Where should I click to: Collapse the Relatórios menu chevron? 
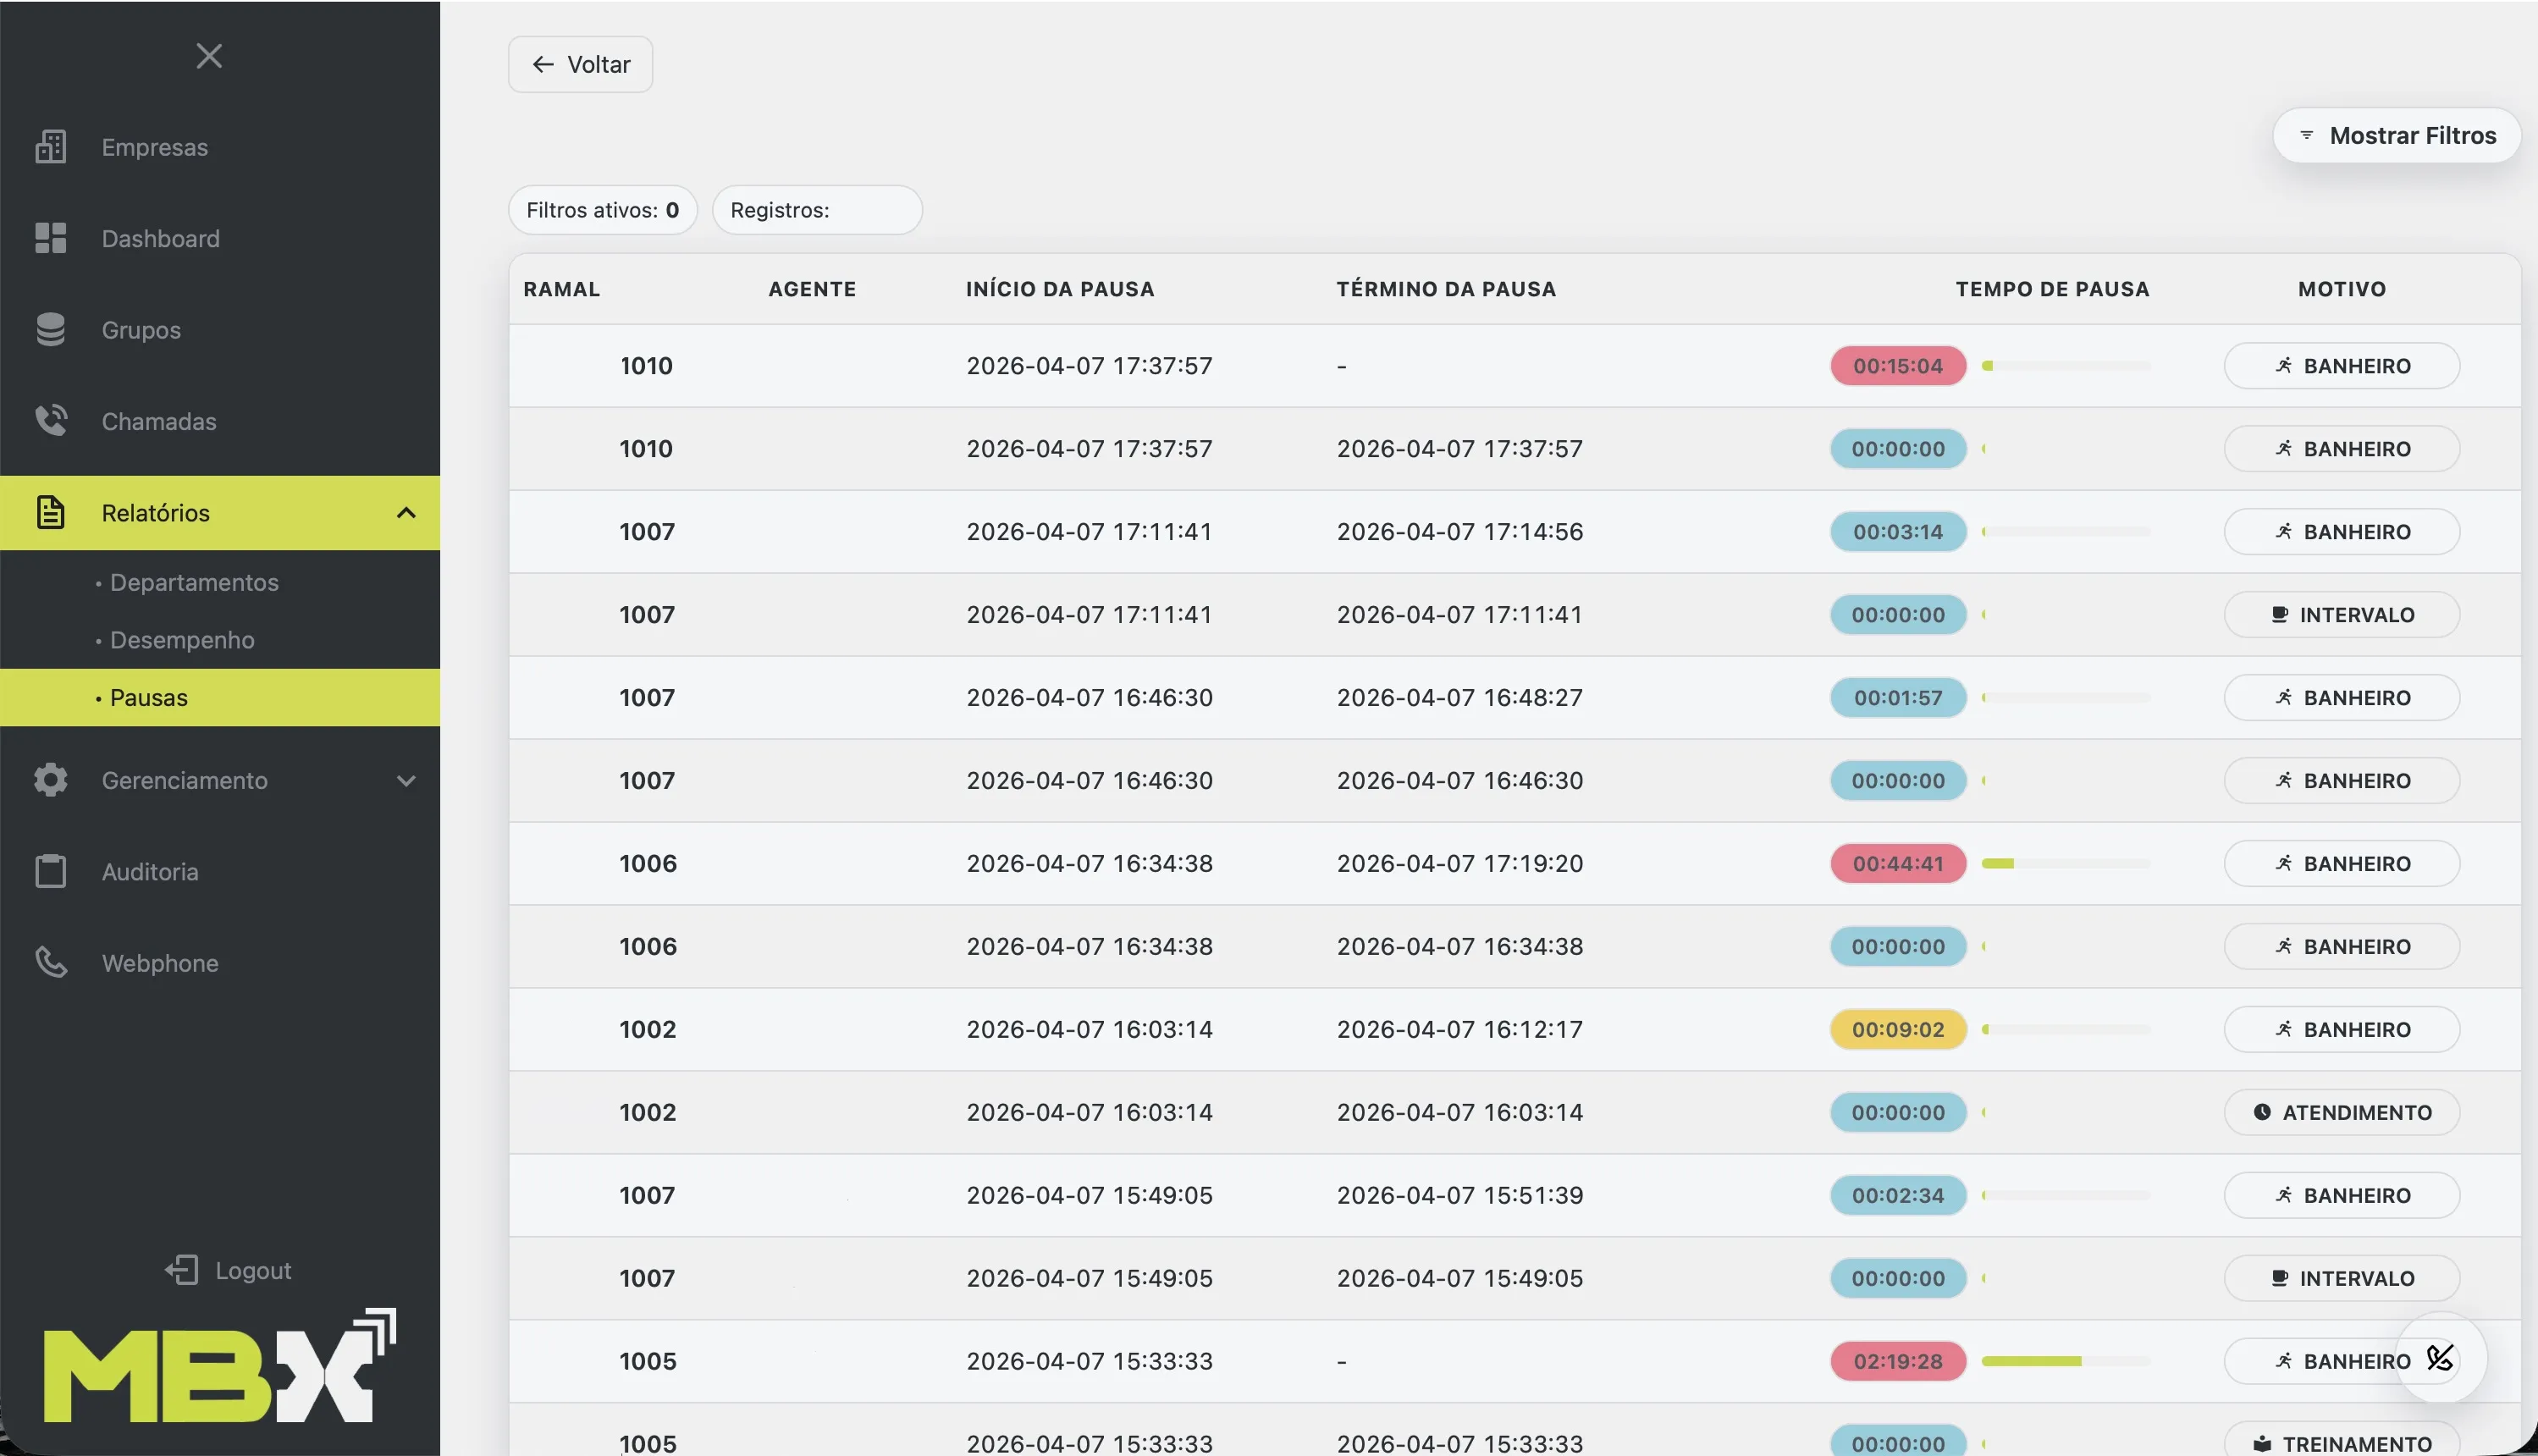(405, 513)
